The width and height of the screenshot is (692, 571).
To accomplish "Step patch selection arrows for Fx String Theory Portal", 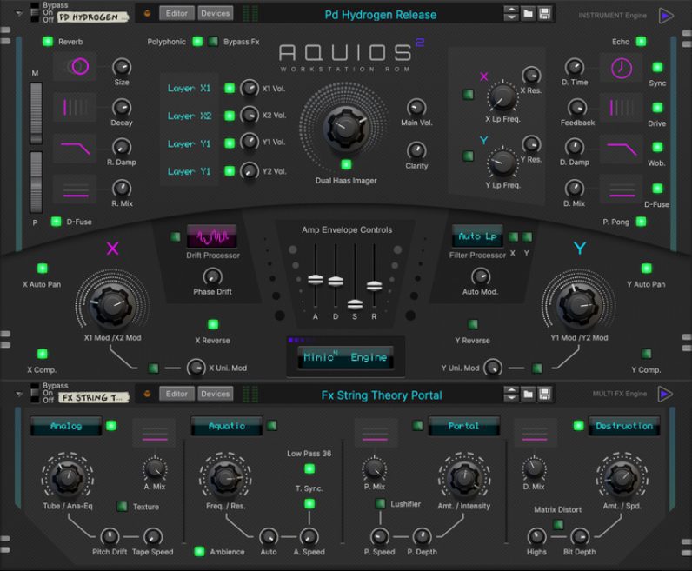I will (x=511, y=394).
